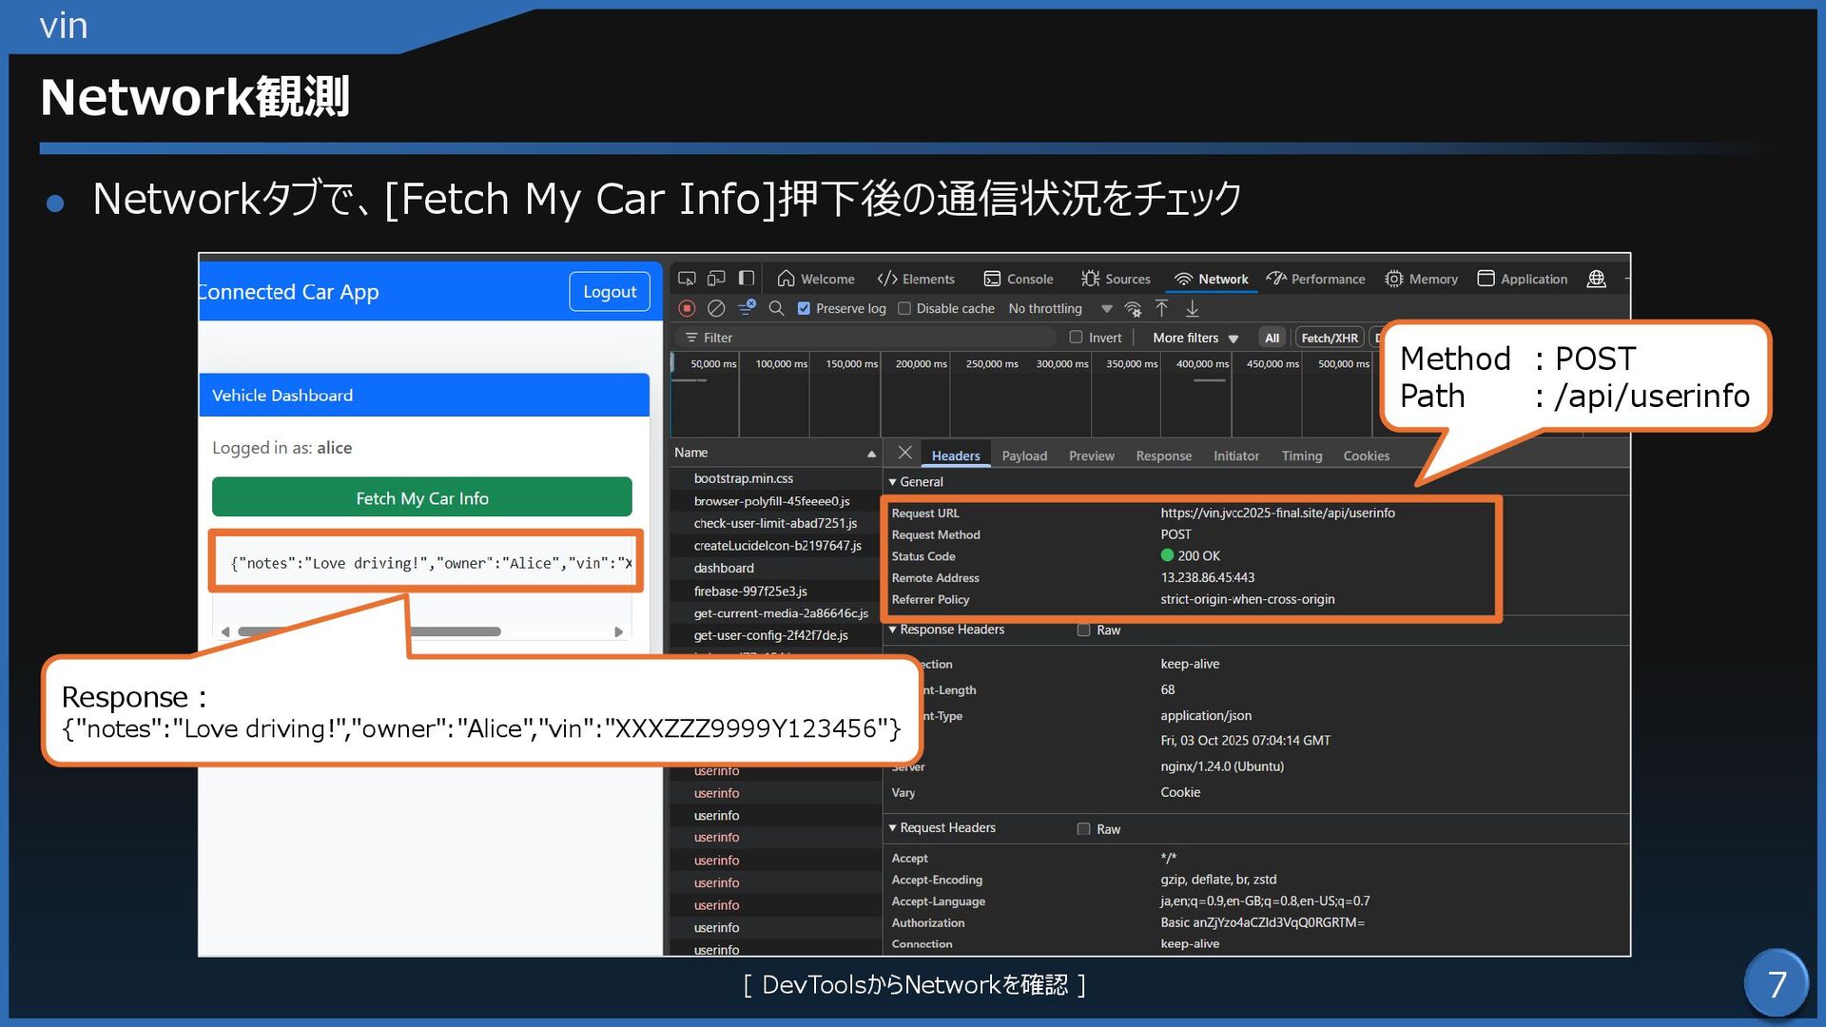Expand the More filters dropdown
The image size is (1826, 1027).
click(x=1195, y=338)
